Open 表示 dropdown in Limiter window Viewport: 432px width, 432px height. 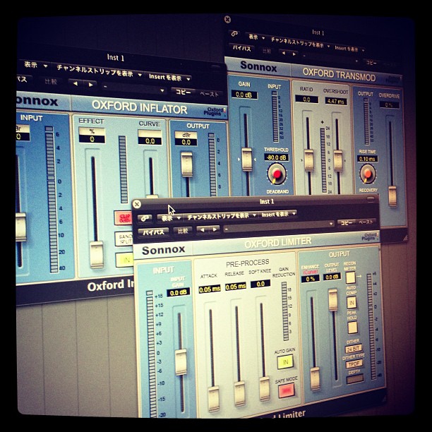[x=169, y=218]
